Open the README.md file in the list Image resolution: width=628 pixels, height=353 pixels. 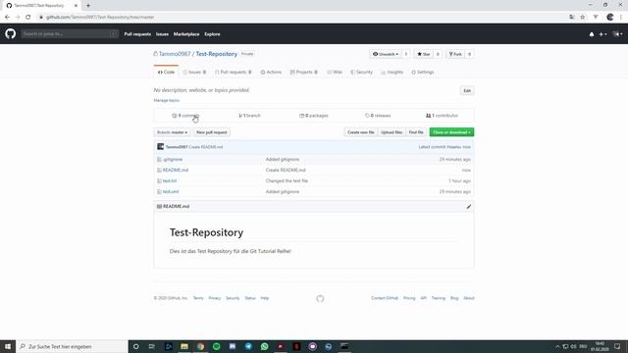click(x=176, y=170)
